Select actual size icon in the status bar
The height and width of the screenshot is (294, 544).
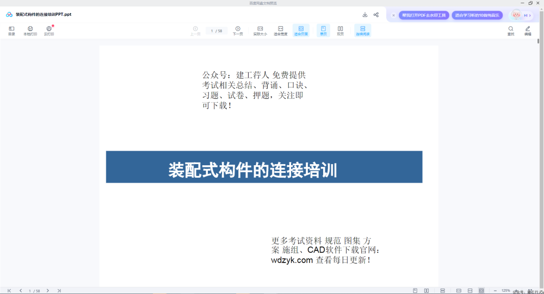pos(459,291)
